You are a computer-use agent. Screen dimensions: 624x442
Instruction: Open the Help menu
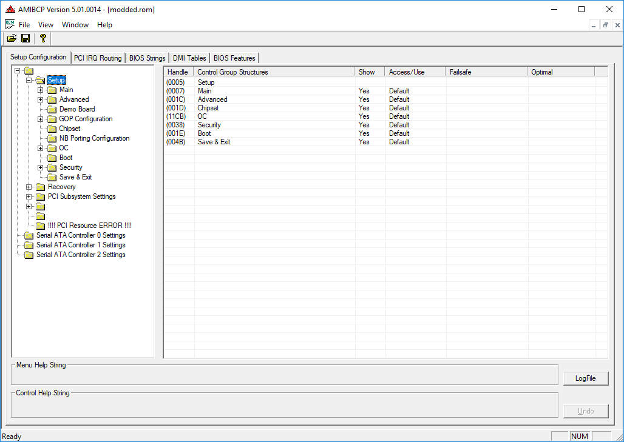(104, 25)
